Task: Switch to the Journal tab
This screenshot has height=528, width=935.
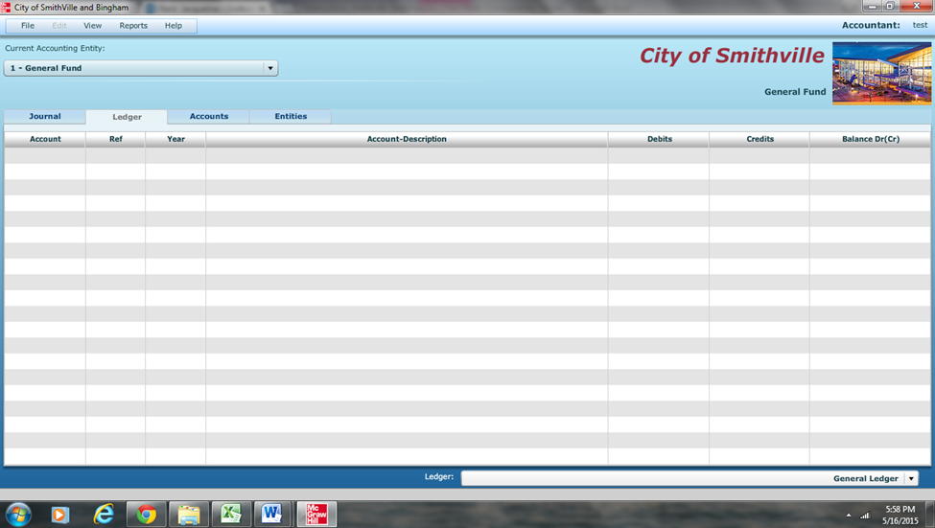Action: [45, 116]
